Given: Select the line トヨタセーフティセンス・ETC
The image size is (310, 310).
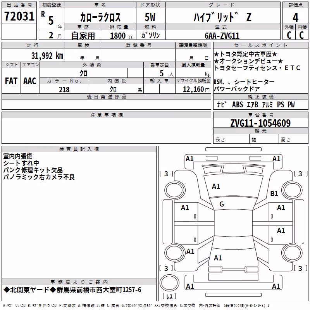Looking at the screenshot, I should (x=257, y=68).
